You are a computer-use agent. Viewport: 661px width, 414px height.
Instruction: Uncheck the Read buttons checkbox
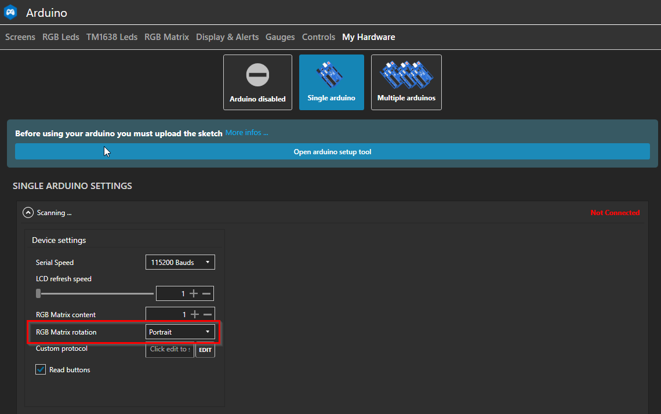pyautogui.click(x=40, y=369)
